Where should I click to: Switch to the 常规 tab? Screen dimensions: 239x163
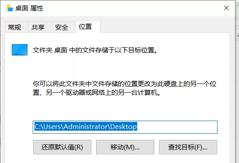[14, 27]
